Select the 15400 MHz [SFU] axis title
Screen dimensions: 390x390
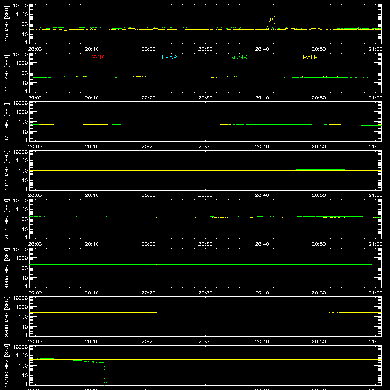[7, 365]
